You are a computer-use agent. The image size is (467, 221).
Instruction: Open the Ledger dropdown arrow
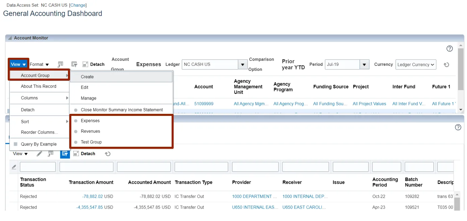coord(243,64)
